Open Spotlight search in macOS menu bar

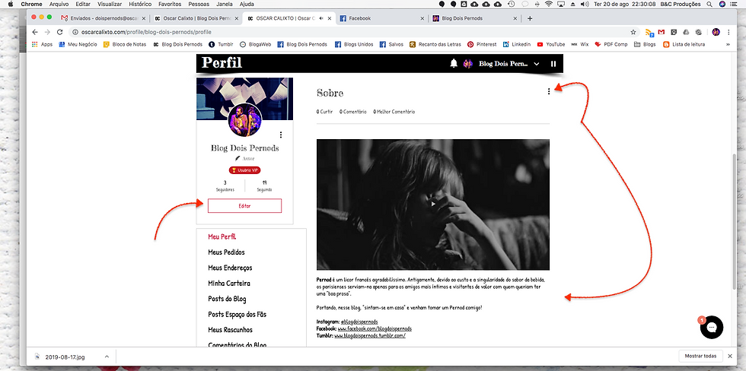coord(709,4)
